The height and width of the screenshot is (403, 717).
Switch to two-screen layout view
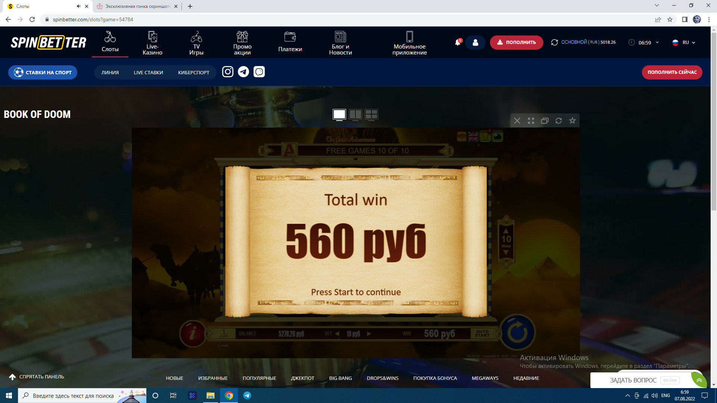tap(355, 114)
